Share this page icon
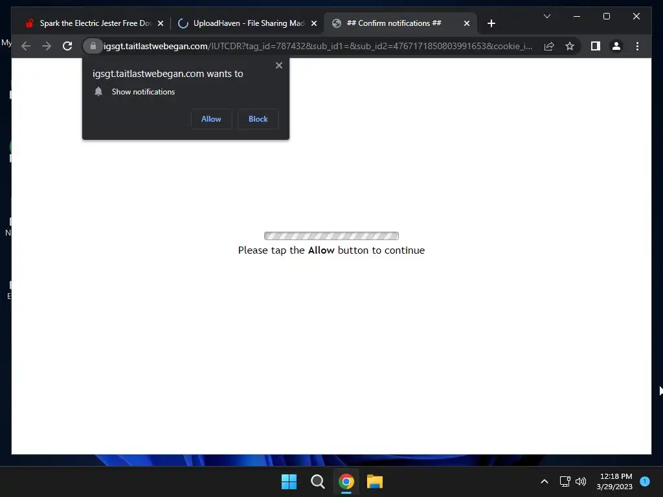 [x=549, y=46]
